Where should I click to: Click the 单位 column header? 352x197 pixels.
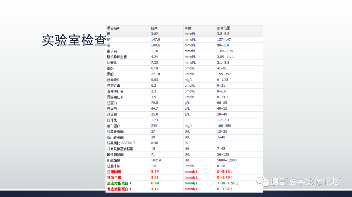(x=188, y=28)
